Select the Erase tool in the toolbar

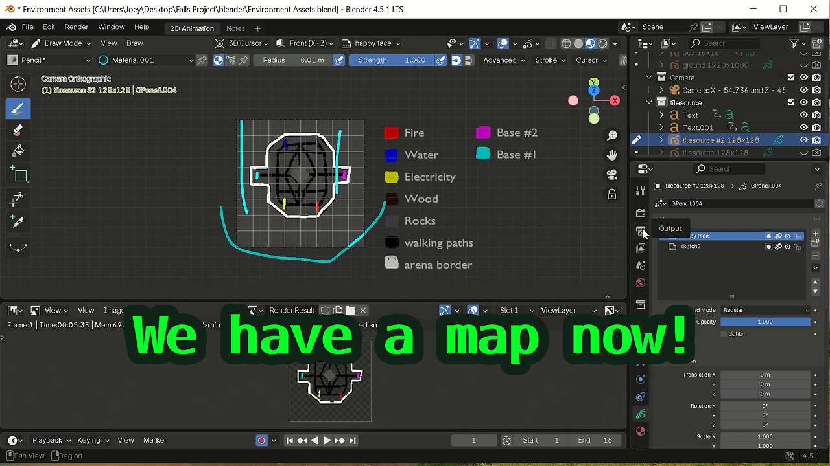[x=18, y=130]
